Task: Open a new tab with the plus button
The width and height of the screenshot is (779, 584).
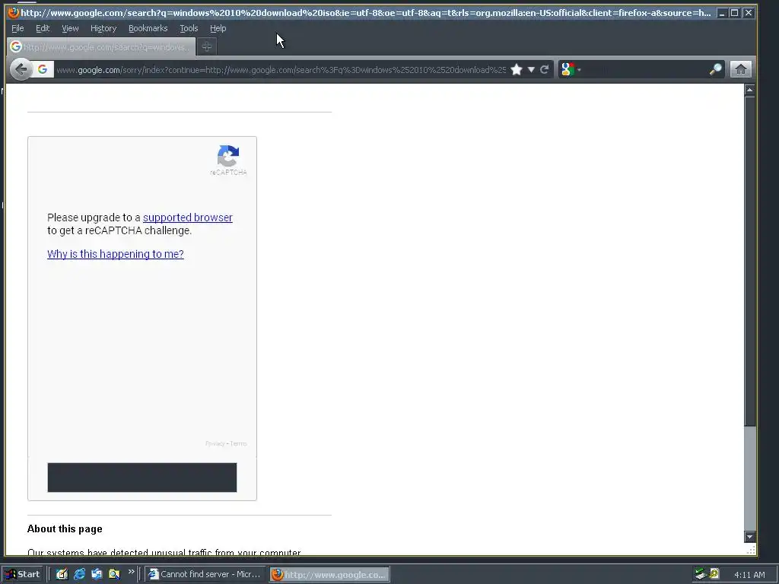Action: coord(207,46)
